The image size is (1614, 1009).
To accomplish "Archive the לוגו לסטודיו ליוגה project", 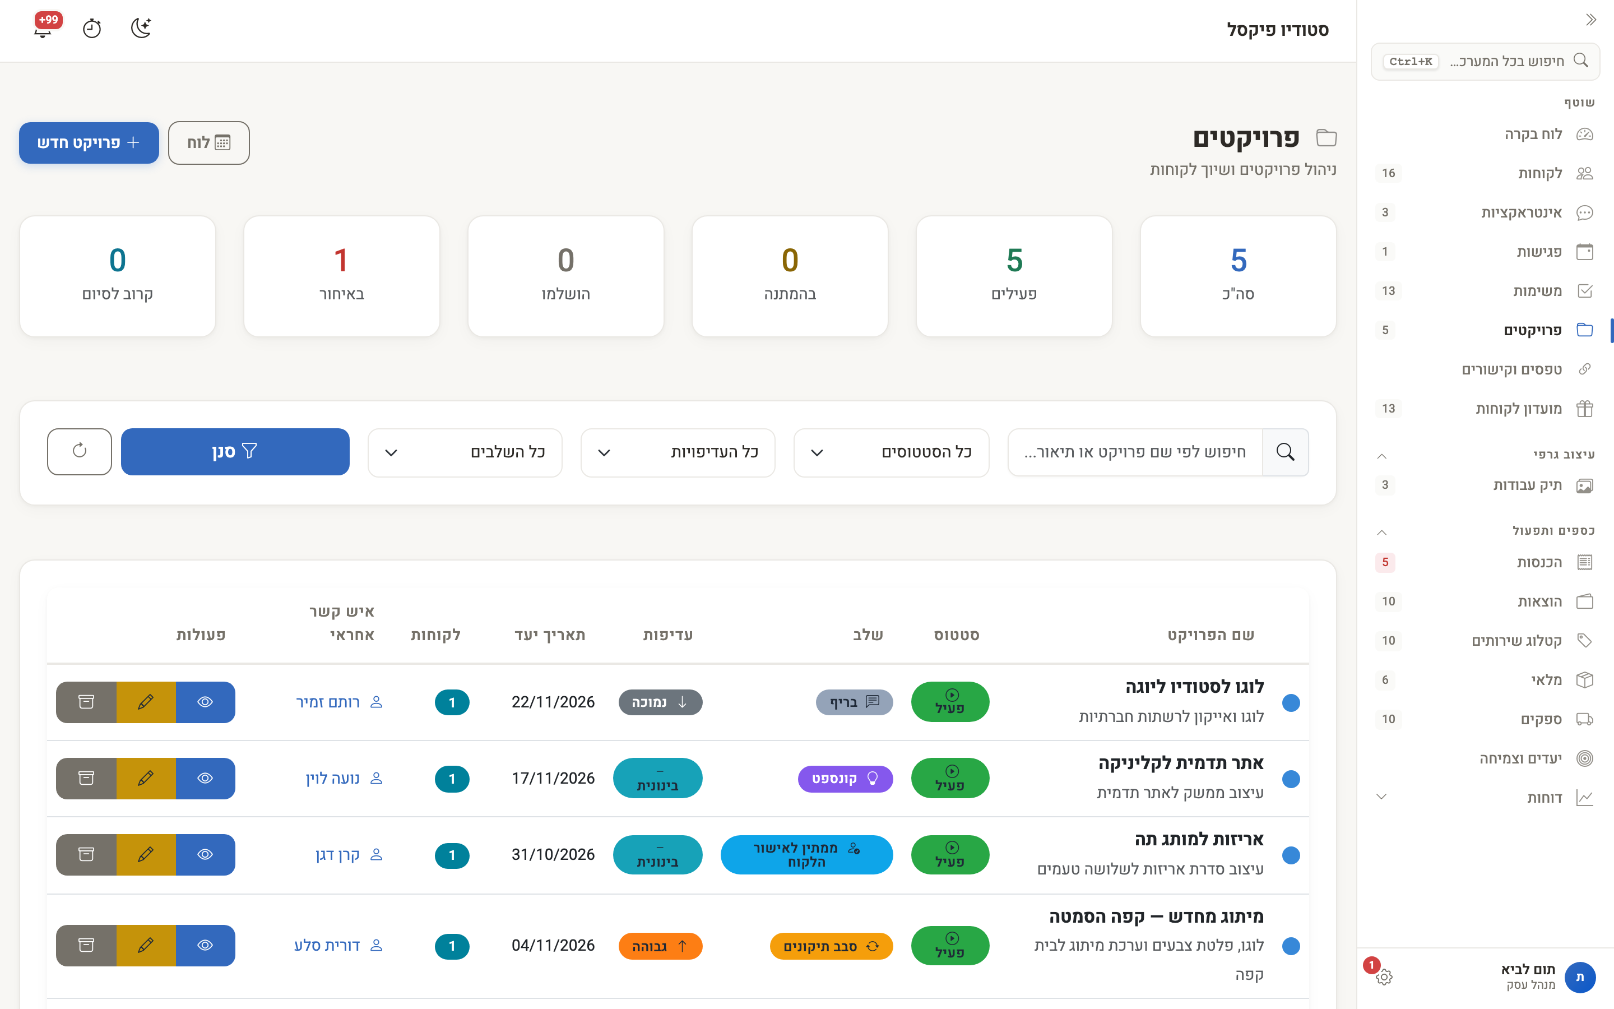I will (x=86, y=702).
